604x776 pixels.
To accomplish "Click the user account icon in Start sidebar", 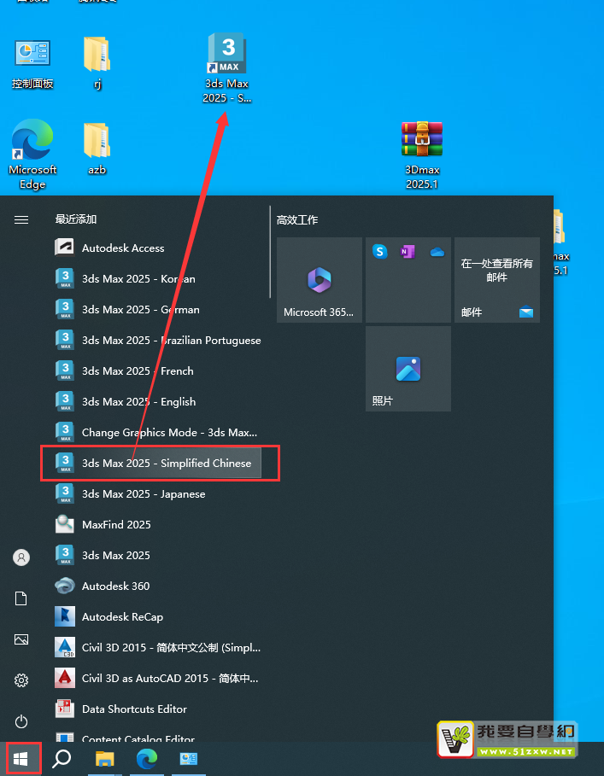I will [x=21, y=557].
